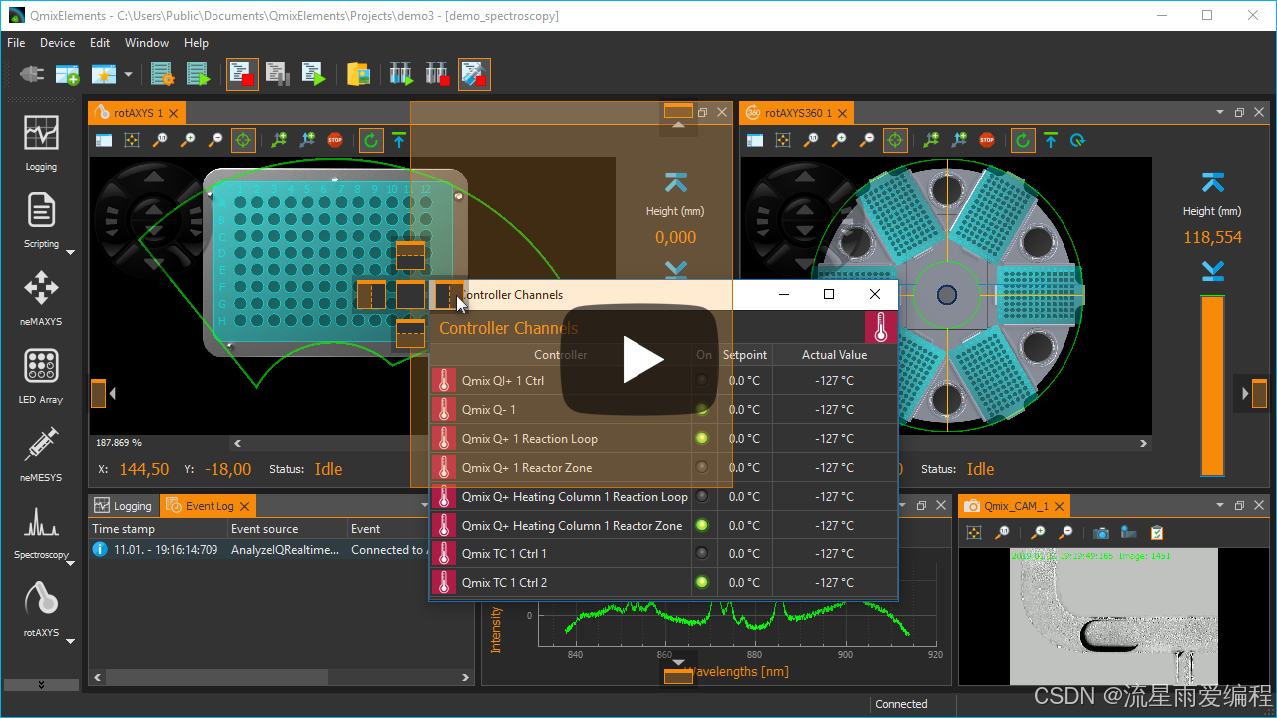1277x718 pixels.
Task: Open the Window menu
Action: click(x=147, y=43)
